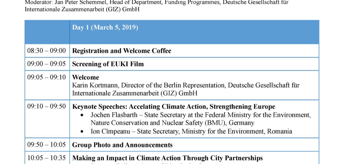Click Registration and Welcome Coffee entry
344x164 pixels.
point(121,51)
